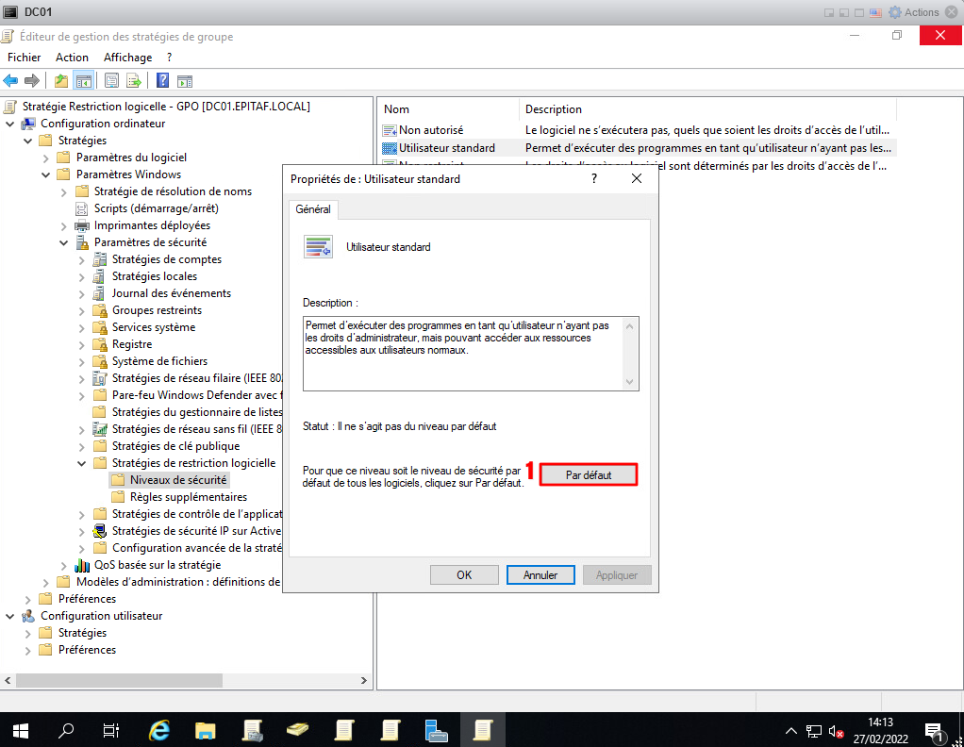Open help with the blue question mark icon
Viewport: 964px width, 747px height.
click(x=162, y=80)
